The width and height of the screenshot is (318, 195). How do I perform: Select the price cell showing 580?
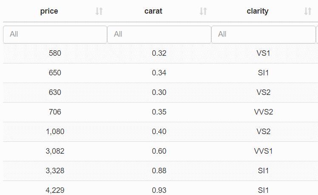pos(55,53)
